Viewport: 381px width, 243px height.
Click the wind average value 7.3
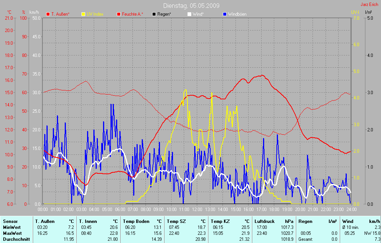coord(378,239)
